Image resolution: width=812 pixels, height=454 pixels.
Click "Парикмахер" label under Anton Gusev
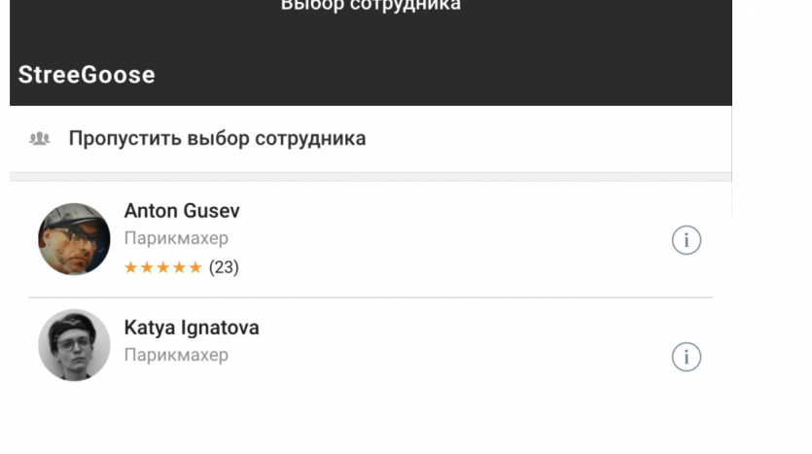tap(176, 238)
